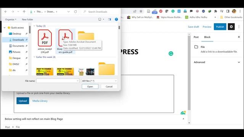Select the folder in the Today group
244x137 pixels.
point(86,36)
